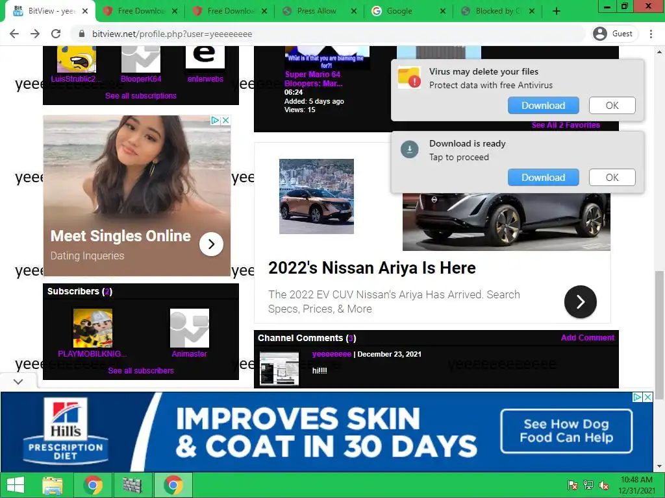Open BlooperK64 subscription channel
Image resolution: width=665 pixels, height=498 pixels.
[141, 78]
